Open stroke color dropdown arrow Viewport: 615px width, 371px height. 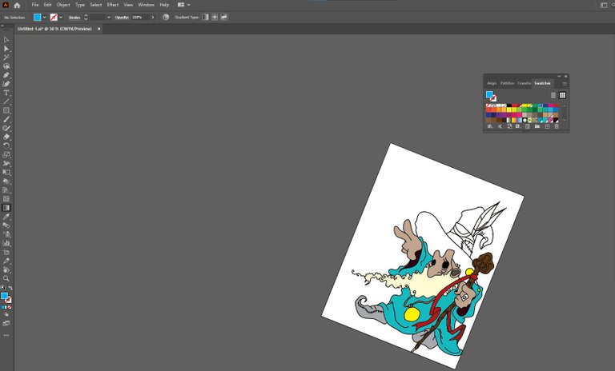pyautogui.click(x=61, y=18)
